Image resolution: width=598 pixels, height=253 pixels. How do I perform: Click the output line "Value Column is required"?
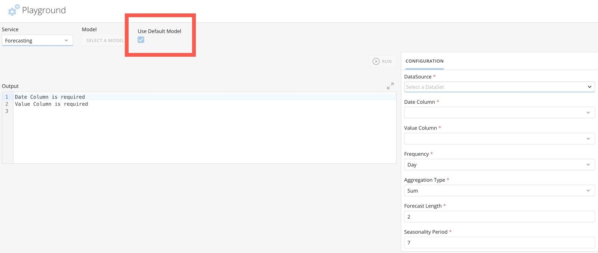[x=52, y=104]
